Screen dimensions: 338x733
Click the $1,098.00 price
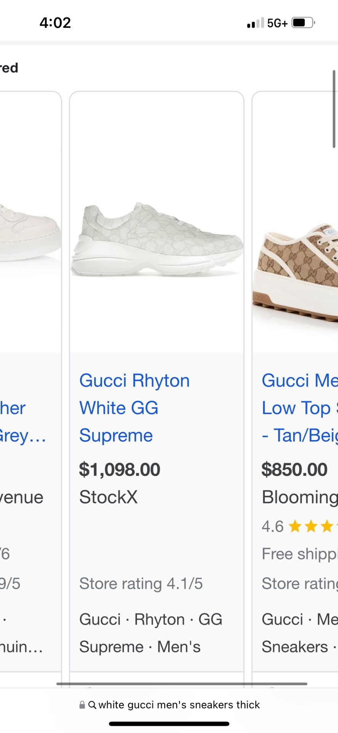click(x=119, y=470)
